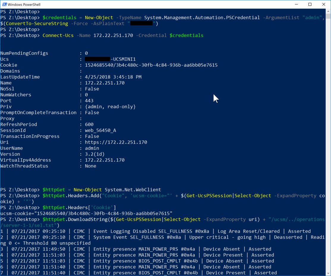
Task: Click the scrollbar up arrow
Action: click(x=328, y=11)
